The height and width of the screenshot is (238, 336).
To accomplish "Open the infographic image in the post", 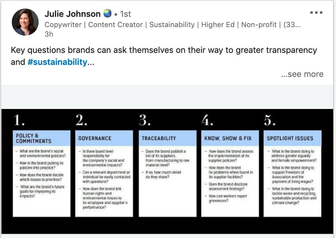I will 167,171.
